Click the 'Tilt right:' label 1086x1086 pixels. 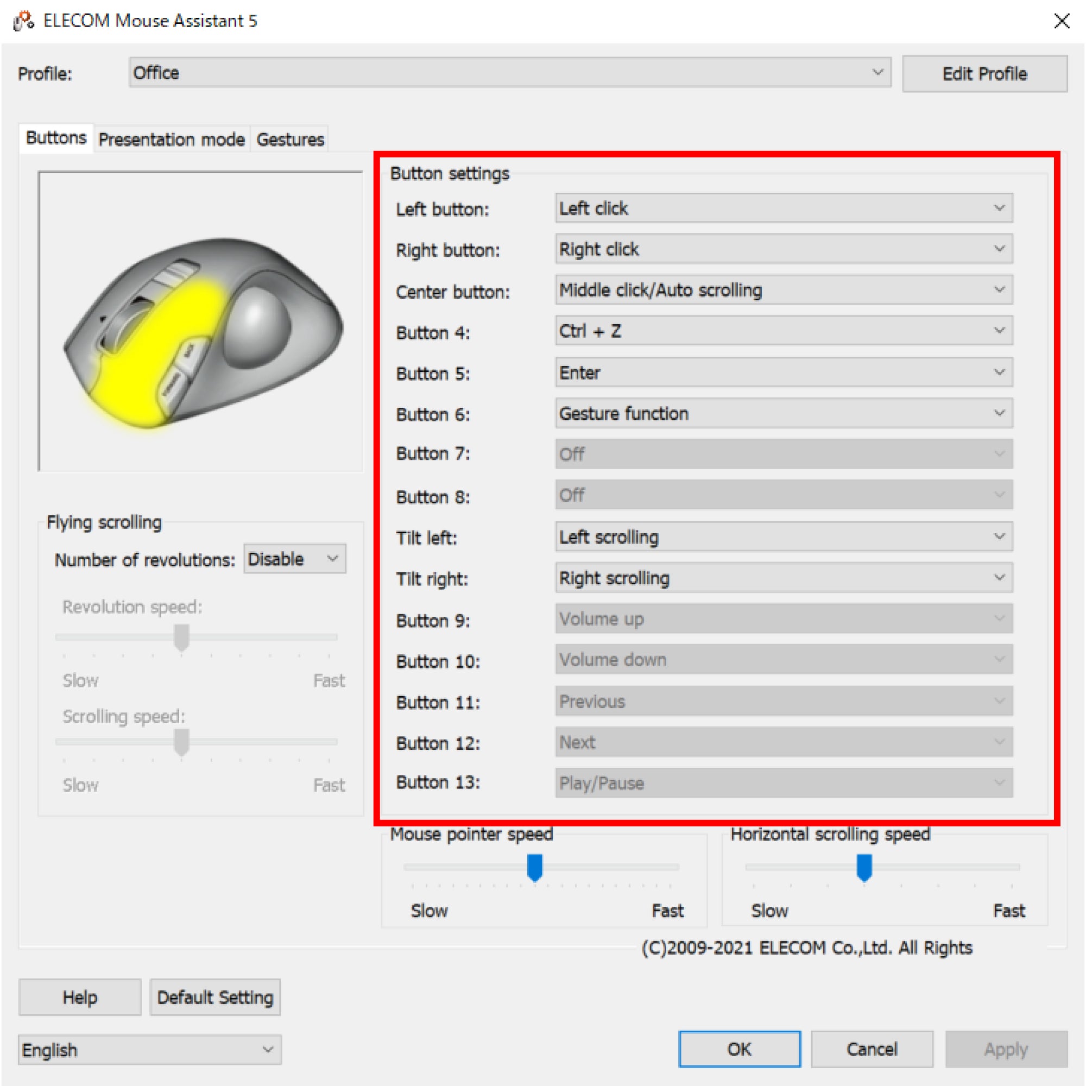tap(432, 579)
